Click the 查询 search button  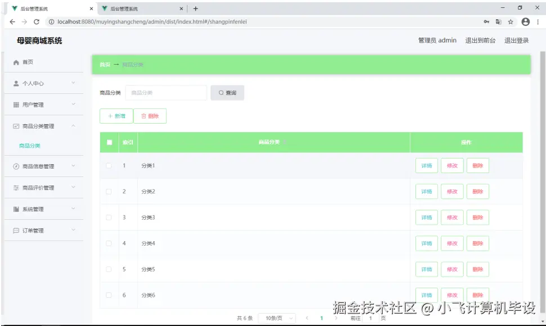227,93
